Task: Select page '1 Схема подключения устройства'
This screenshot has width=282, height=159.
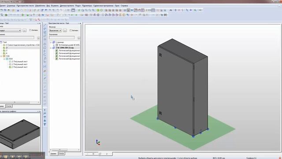Action: tap(22, 45)
